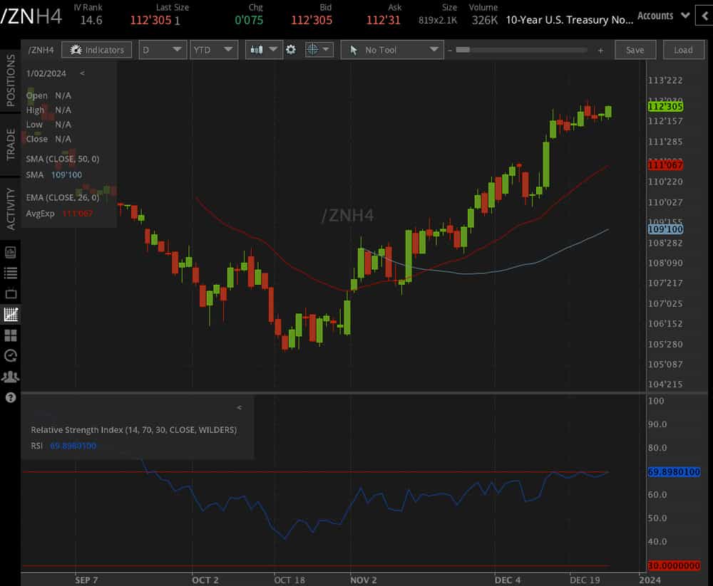Open the Accounts dropdown
Viewport: 713px width, 586px height.
tap(663, 16)
